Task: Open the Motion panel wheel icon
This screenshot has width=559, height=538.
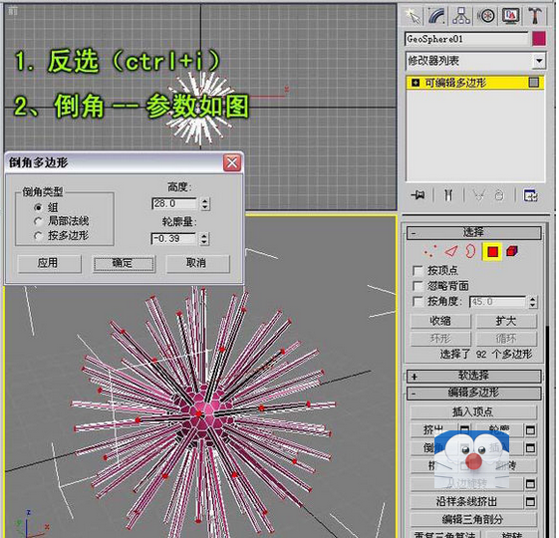Action: (485, 16)
